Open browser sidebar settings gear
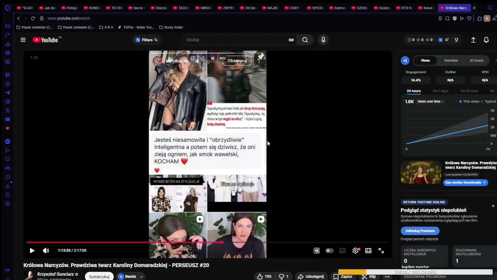 pos(7,204)
